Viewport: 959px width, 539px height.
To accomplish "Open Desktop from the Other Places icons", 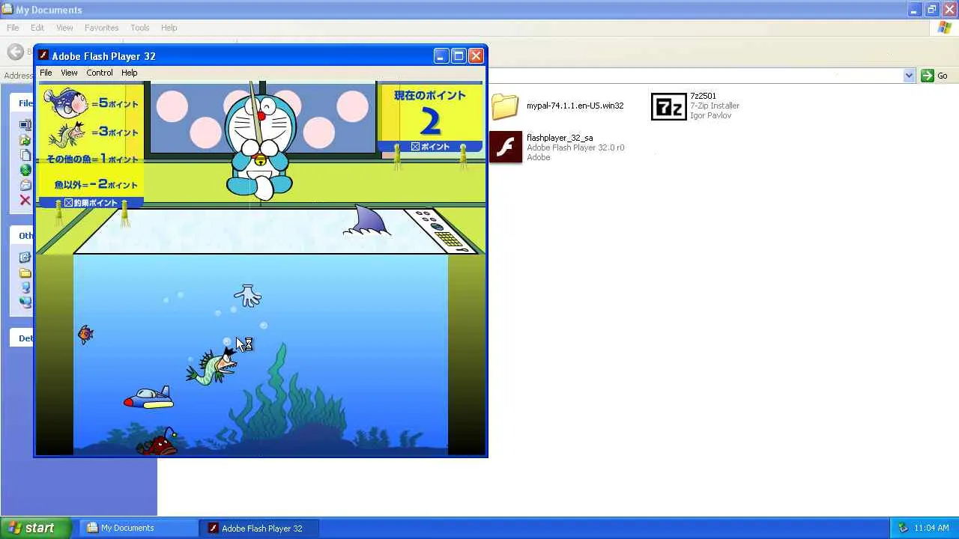I will tap(25, 258).
